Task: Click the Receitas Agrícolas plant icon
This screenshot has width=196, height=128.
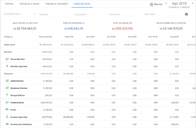Action: pyautogui.click(x=7, y=66)
